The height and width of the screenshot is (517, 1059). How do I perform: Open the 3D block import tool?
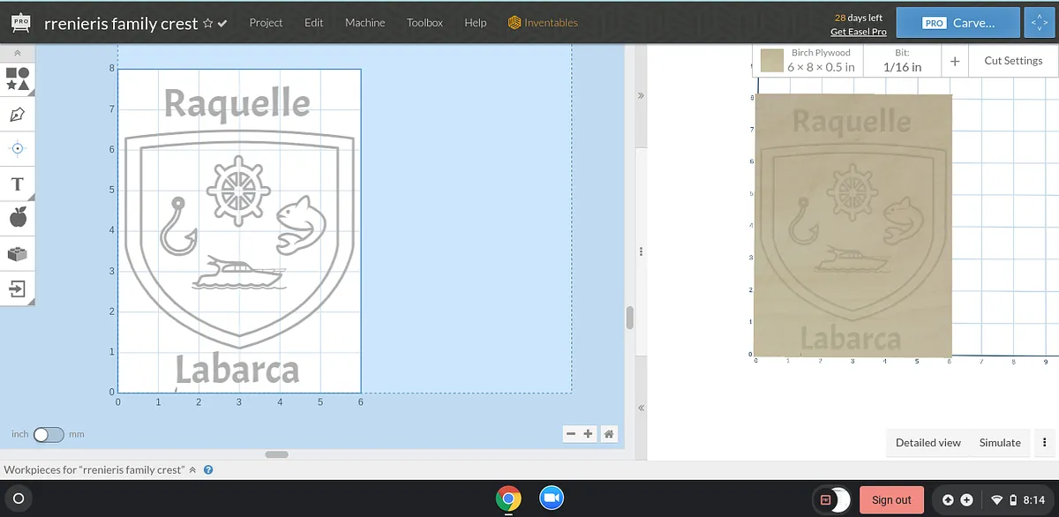click(x=18, y=253)
